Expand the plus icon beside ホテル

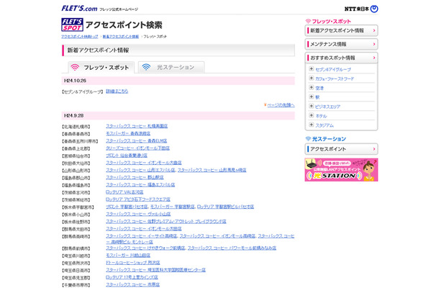(311, 115)
